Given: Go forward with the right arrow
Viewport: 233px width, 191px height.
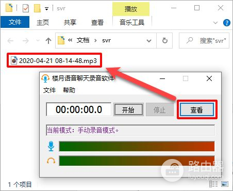Looking at the screenshot, I should click(26, 41).
